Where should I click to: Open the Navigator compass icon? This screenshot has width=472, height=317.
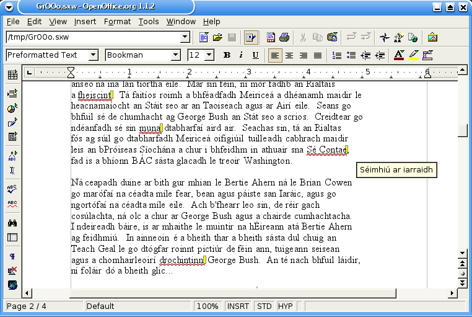coord(385,37)
